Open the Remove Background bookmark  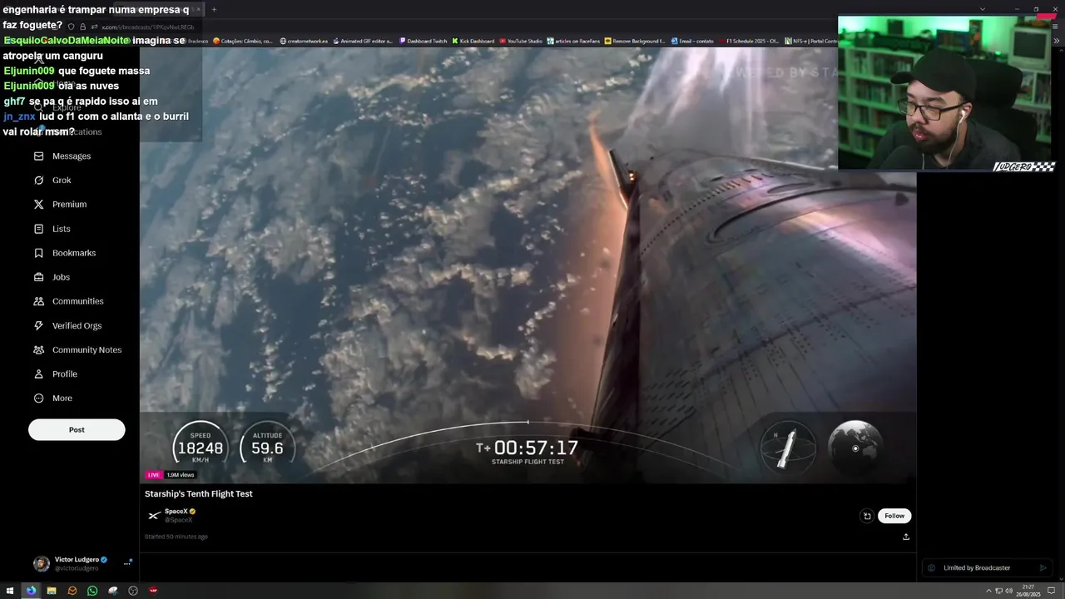636,41
